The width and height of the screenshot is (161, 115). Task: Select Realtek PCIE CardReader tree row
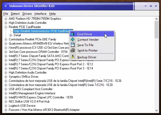tap(25, 27)
